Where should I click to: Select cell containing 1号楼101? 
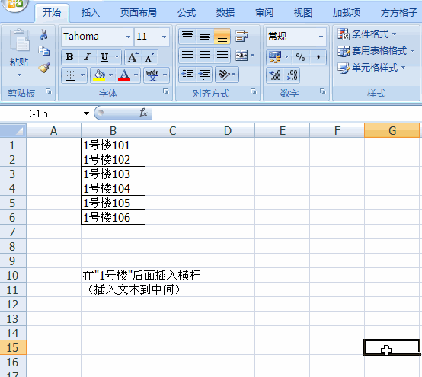pyautogui.click(x=113, y=145)
